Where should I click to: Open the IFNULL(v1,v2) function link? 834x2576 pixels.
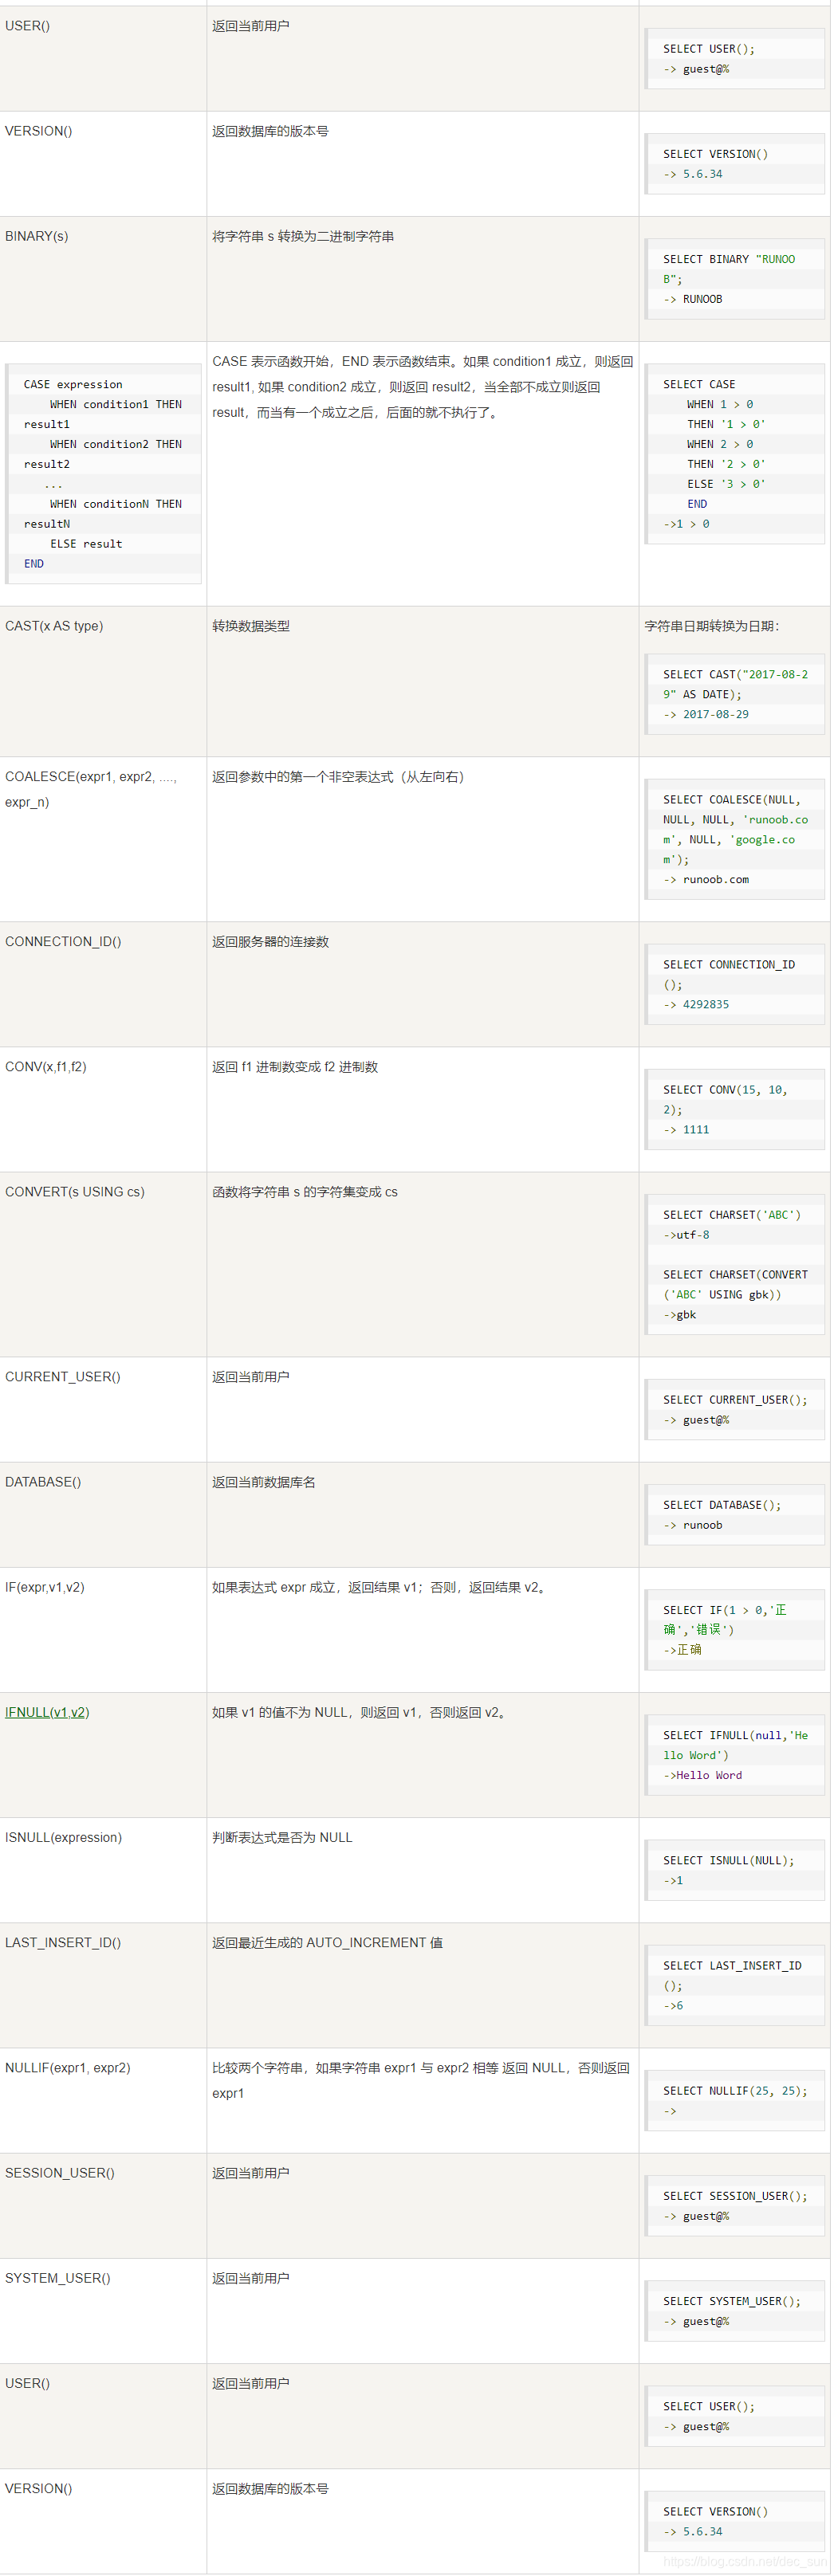coord(47,1712)
